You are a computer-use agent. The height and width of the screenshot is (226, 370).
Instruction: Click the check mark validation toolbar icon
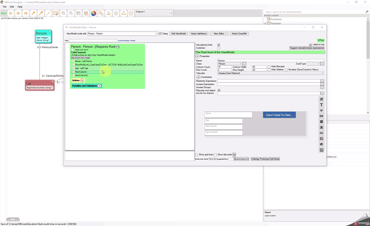coord(116,13)
